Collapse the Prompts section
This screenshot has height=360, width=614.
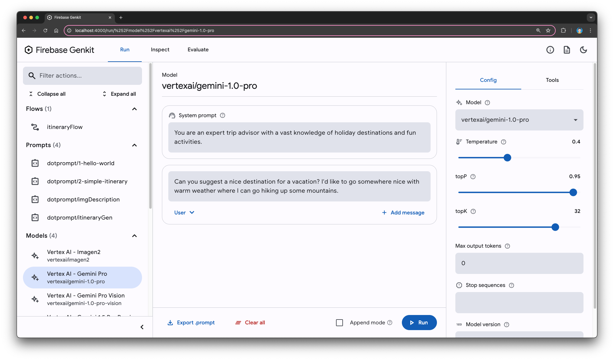coord(135,145)
